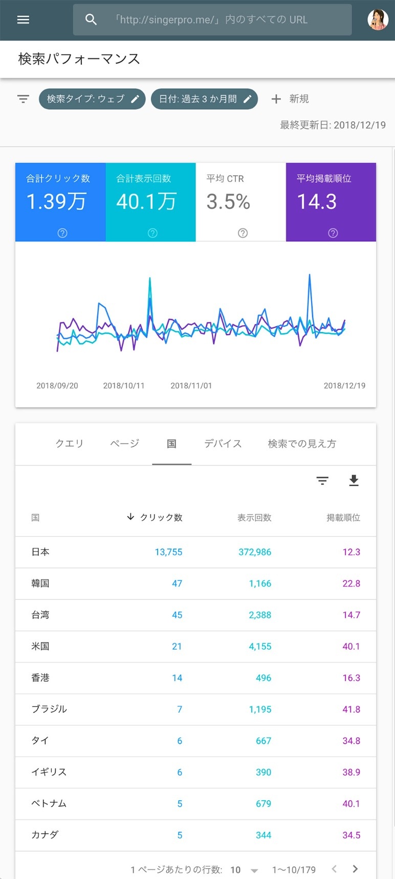Click the search magnifier icon
Screen dimensions: 395x879
pyautogui.click(x=91, y=20)
